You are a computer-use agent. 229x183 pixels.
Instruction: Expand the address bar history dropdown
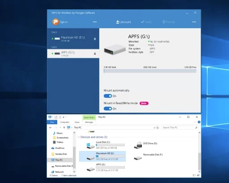(154, 128)
